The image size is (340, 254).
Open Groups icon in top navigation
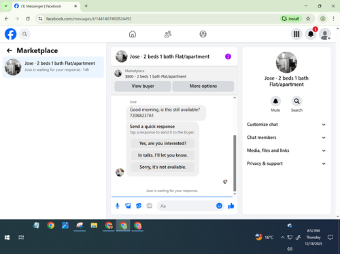203,34
